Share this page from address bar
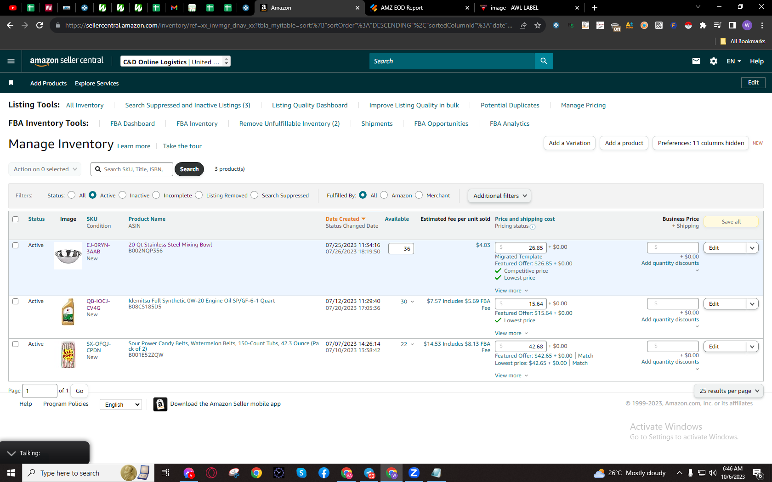This screenshot has width=772, height=482. pyautogui.click(x=523, y=25)
